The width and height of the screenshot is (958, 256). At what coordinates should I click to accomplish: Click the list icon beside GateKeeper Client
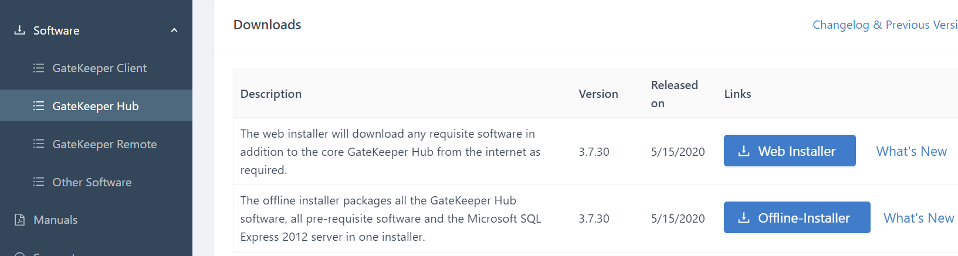[39, 68]
